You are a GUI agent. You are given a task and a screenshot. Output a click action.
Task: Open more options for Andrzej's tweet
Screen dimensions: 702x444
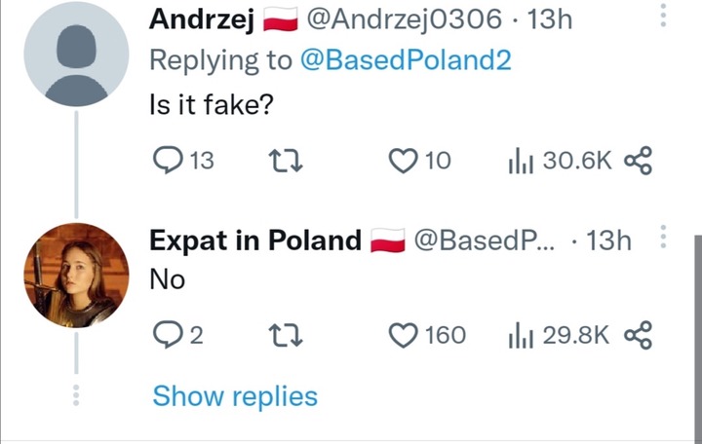pyautogui.click(x=663, y=16)
